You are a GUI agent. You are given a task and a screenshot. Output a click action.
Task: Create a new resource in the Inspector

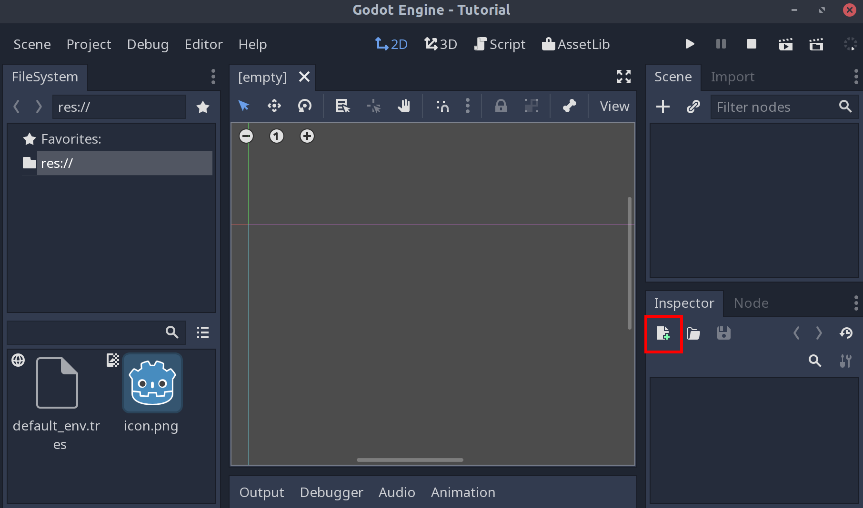[663, 333]
